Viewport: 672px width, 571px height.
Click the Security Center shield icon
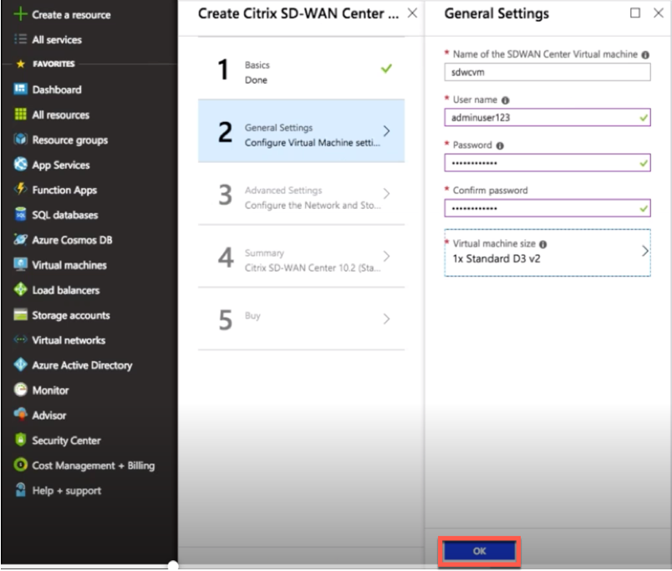[x=20, y=440]
